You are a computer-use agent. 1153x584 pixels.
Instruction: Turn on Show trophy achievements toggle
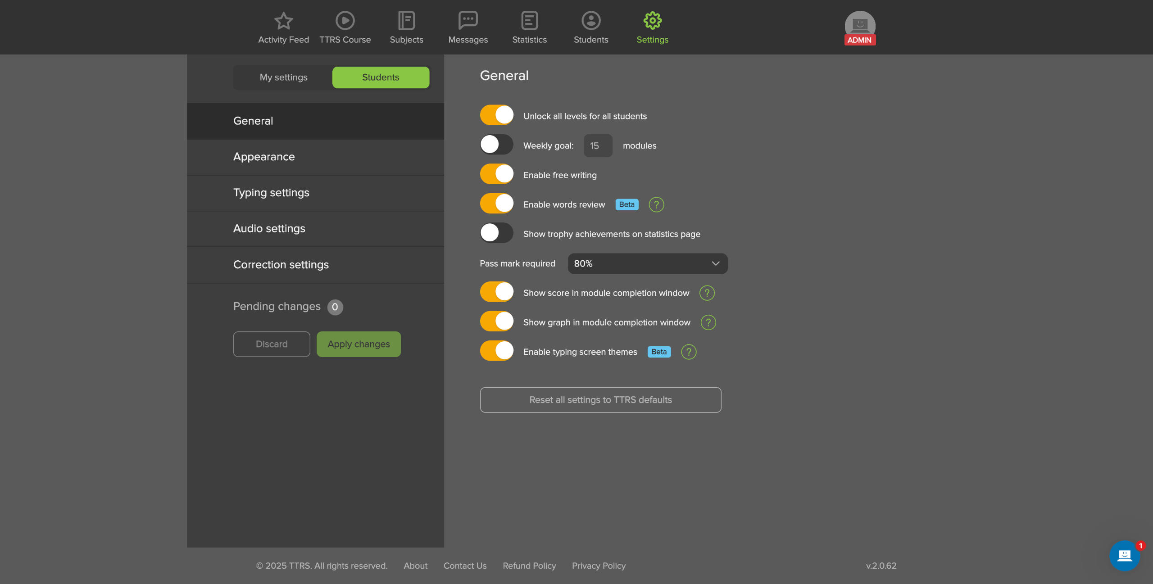[496, 233]
